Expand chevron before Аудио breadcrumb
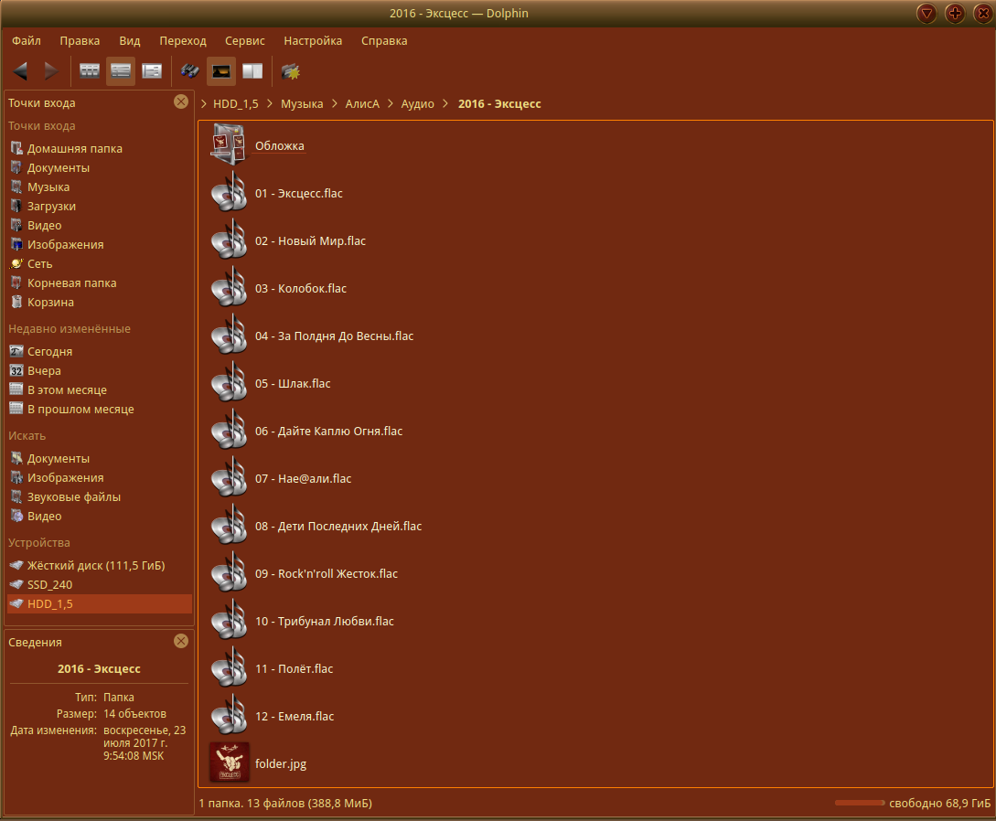Viewport: 996px width, 821px height. [390, 103]
